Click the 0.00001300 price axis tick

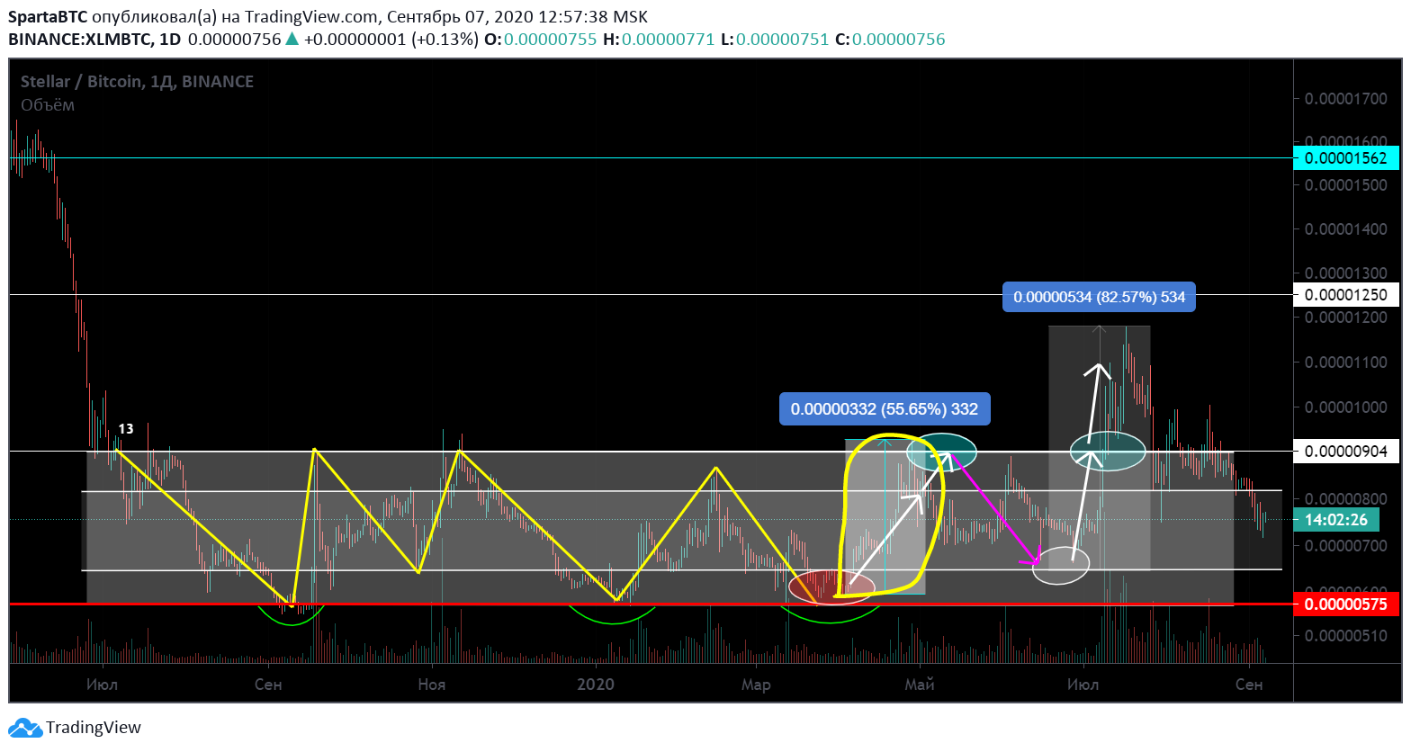[x=1346, y=273]
